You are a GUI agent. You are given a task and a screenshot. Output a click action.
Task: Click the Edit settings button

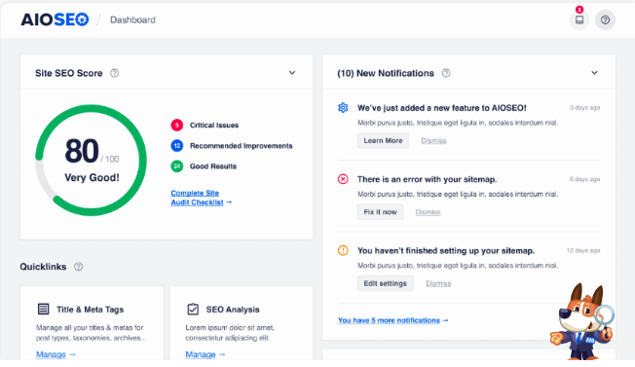tap(385, 283)
